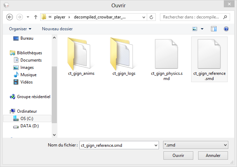
Task: Click the dialog icon in title bar
Action: (6, 5)
